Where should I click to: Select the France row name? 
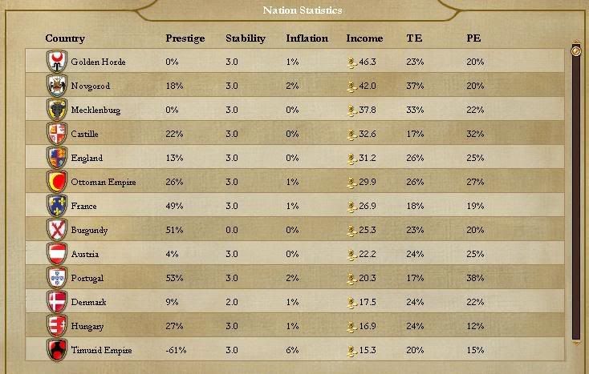(x=83, y=207)
